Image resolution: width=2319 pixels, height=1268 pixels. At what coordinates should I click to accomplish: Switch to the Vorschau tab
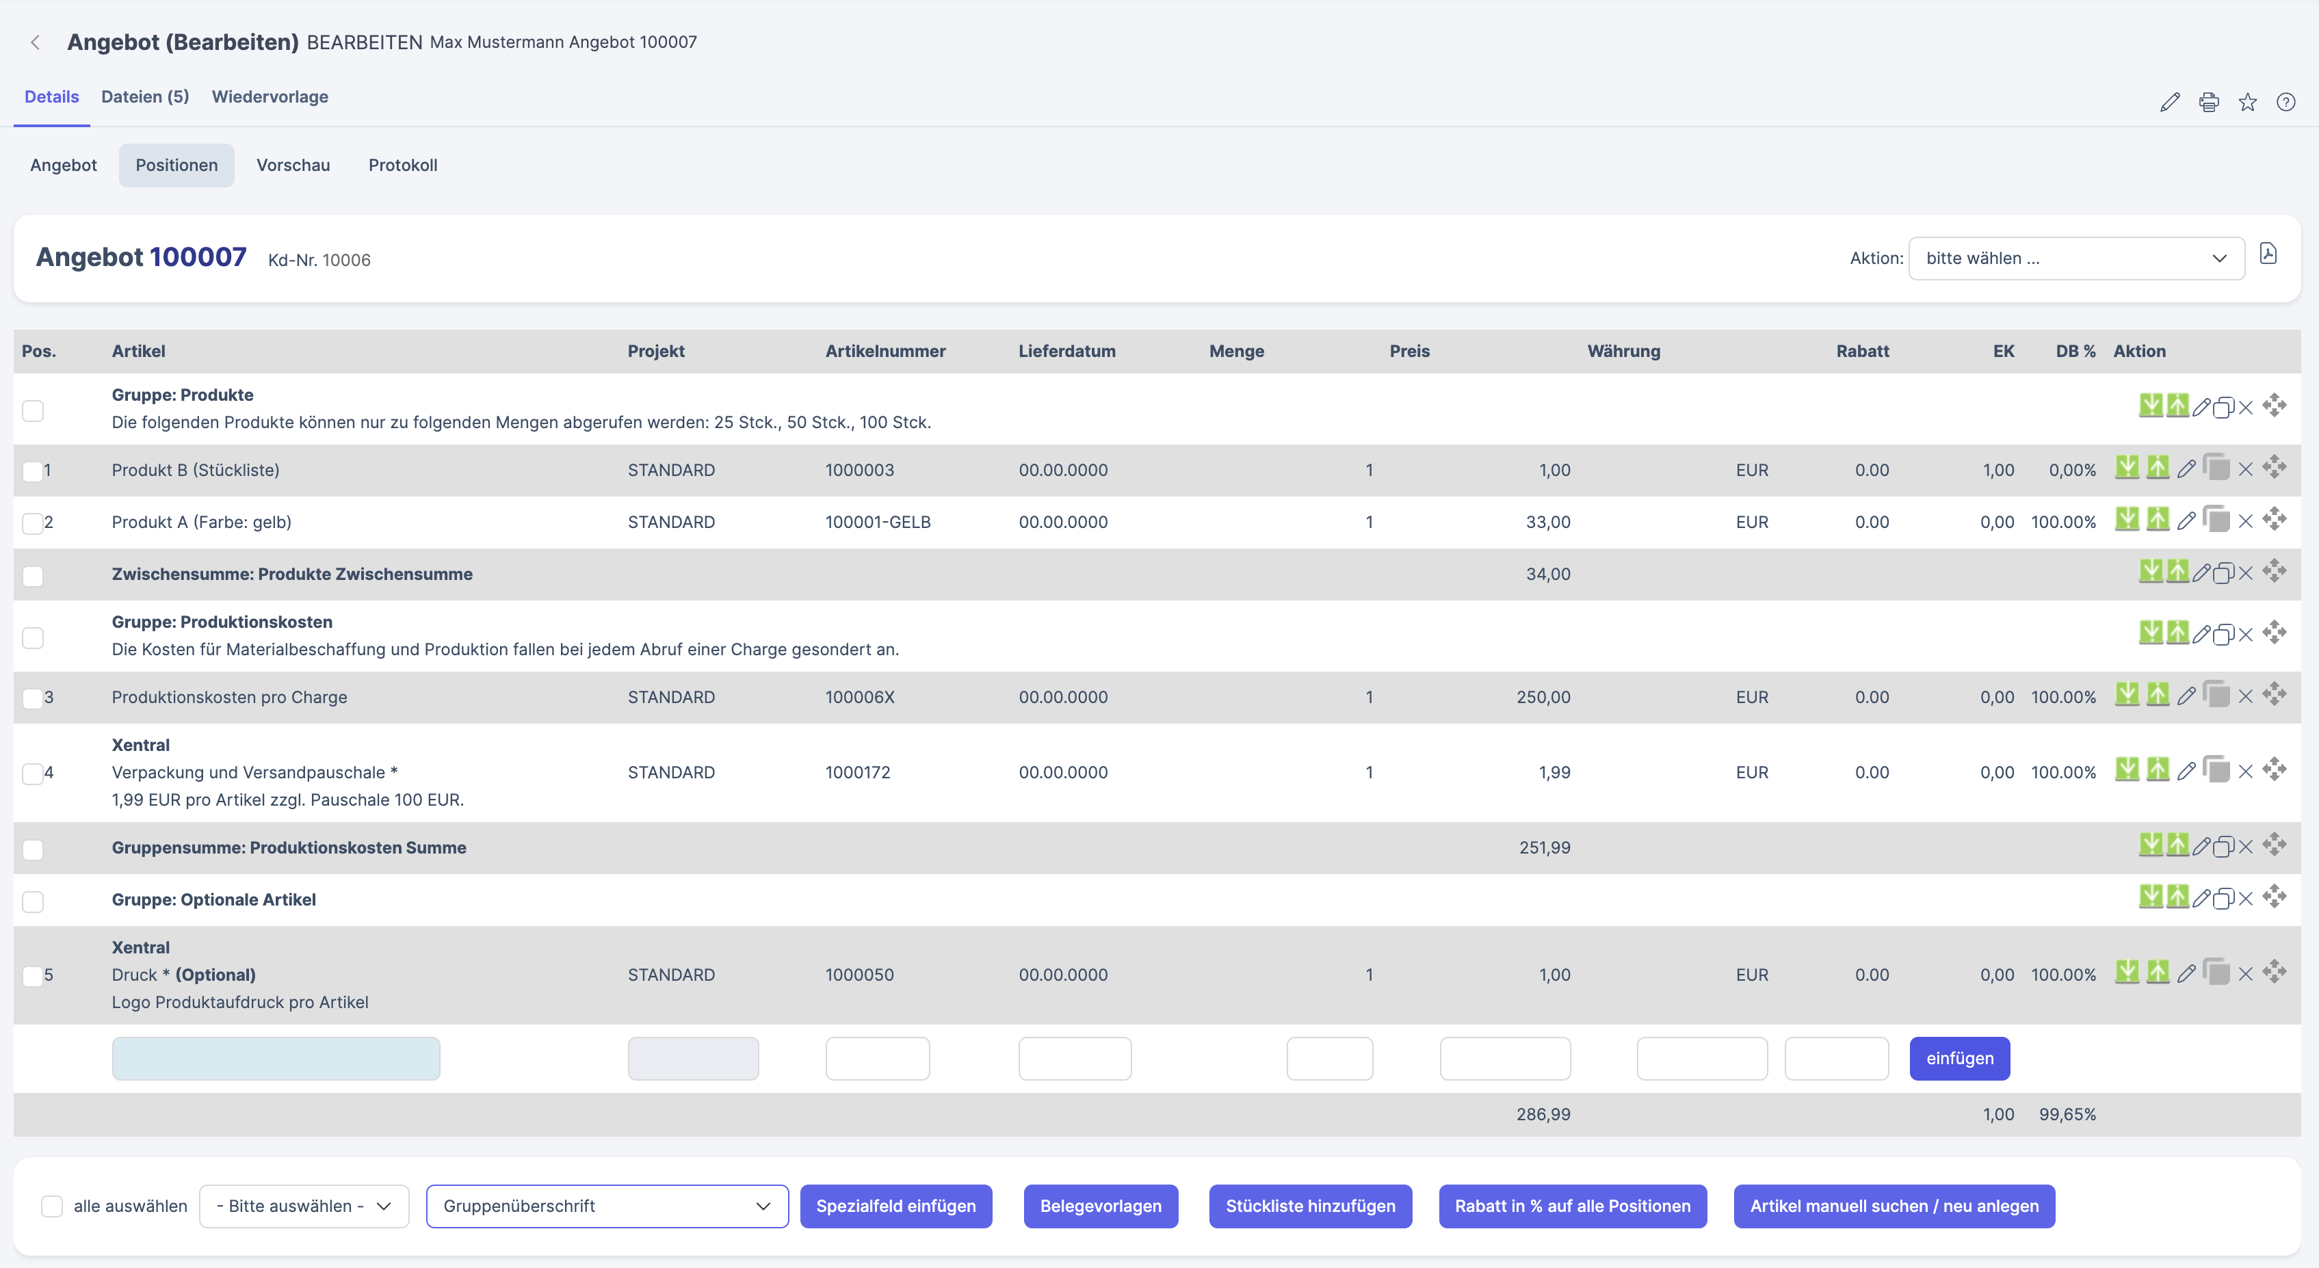(x=293, y=165)
